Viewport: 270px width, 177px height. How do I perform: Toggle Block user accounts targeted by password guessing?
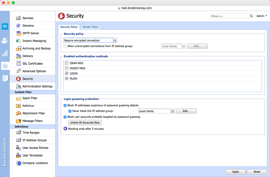(x=65, y=117)
